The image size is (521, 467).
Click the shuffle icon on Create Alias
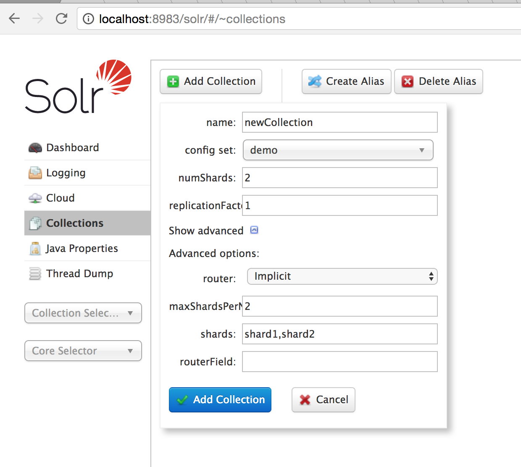(x=315, y=81)
